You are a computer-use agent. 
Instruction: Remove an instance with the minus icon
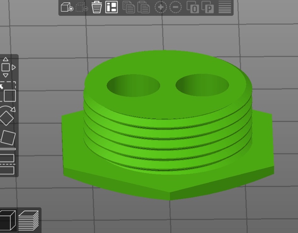click(x=176, y=7)
